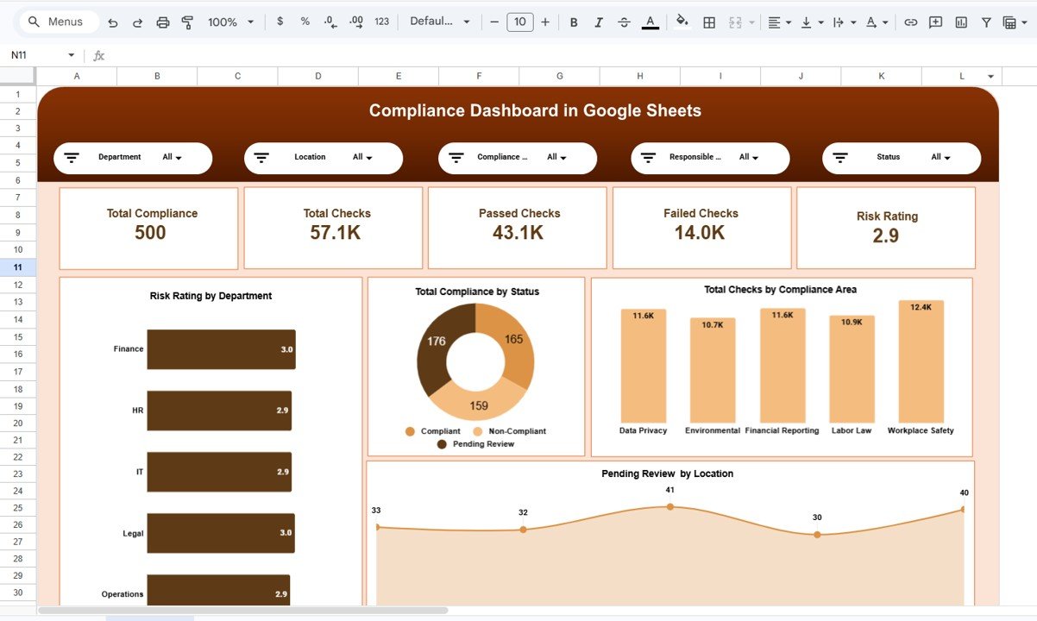Open the Fill color tool

pos(682,22)
